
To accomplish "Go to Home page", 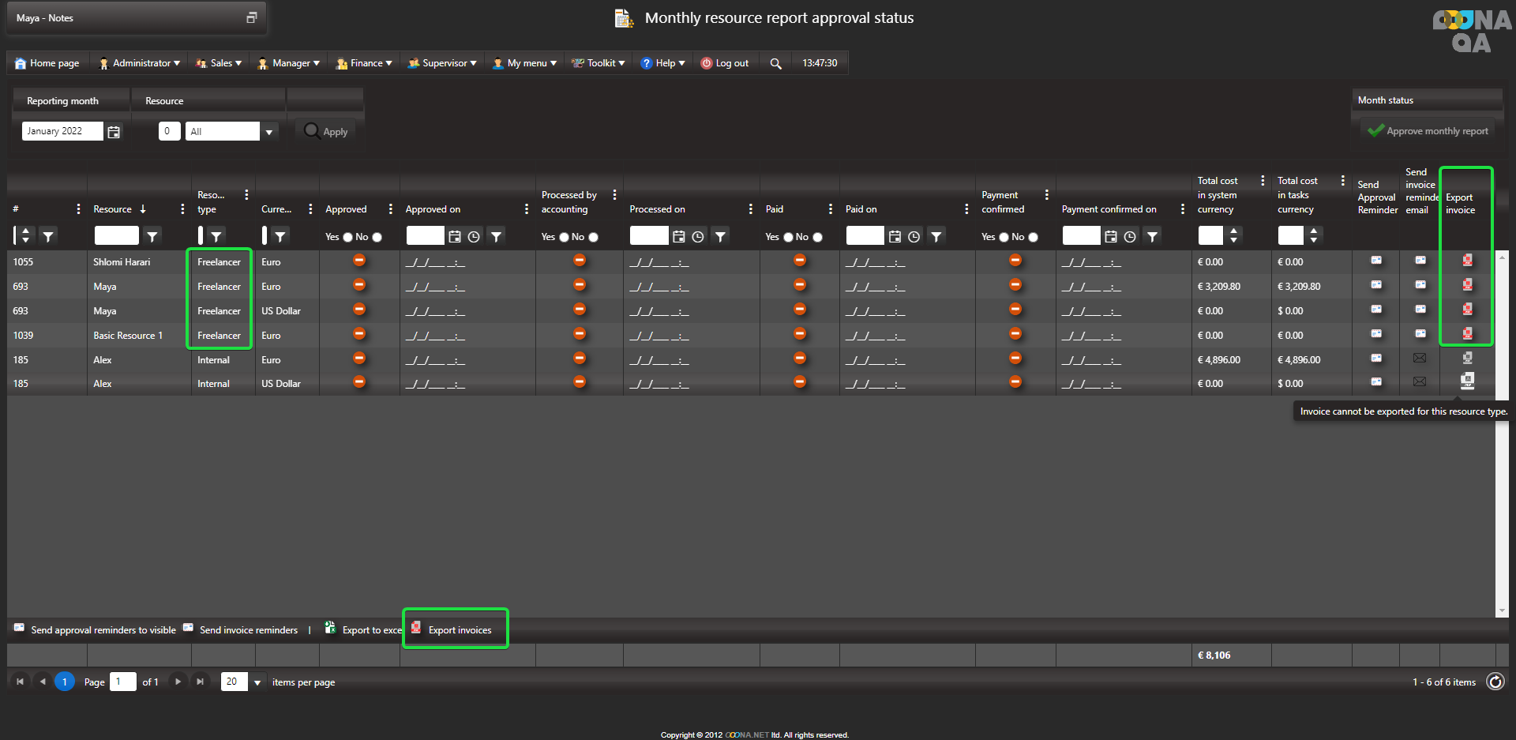I will click(47, 63).
